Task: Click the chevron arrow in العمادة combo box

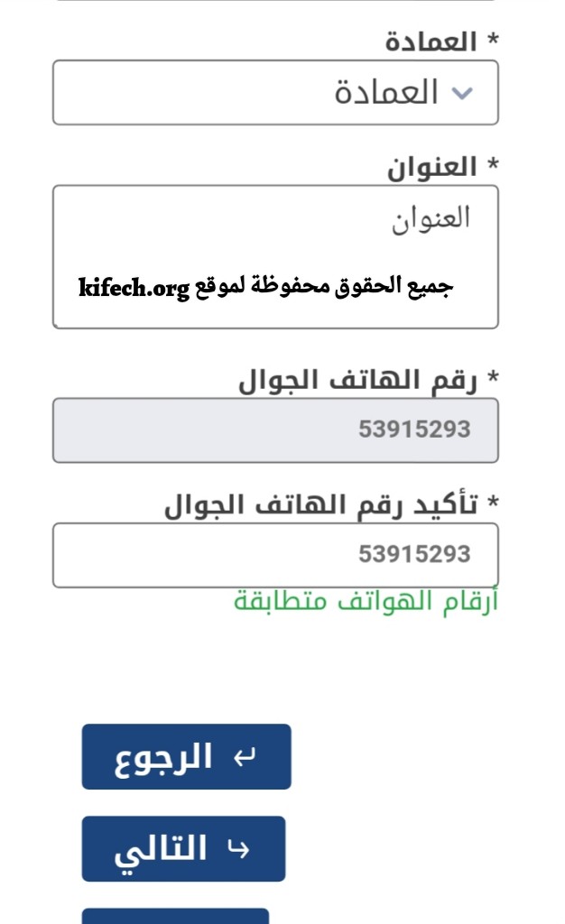Action: click(x=462, y=93)
